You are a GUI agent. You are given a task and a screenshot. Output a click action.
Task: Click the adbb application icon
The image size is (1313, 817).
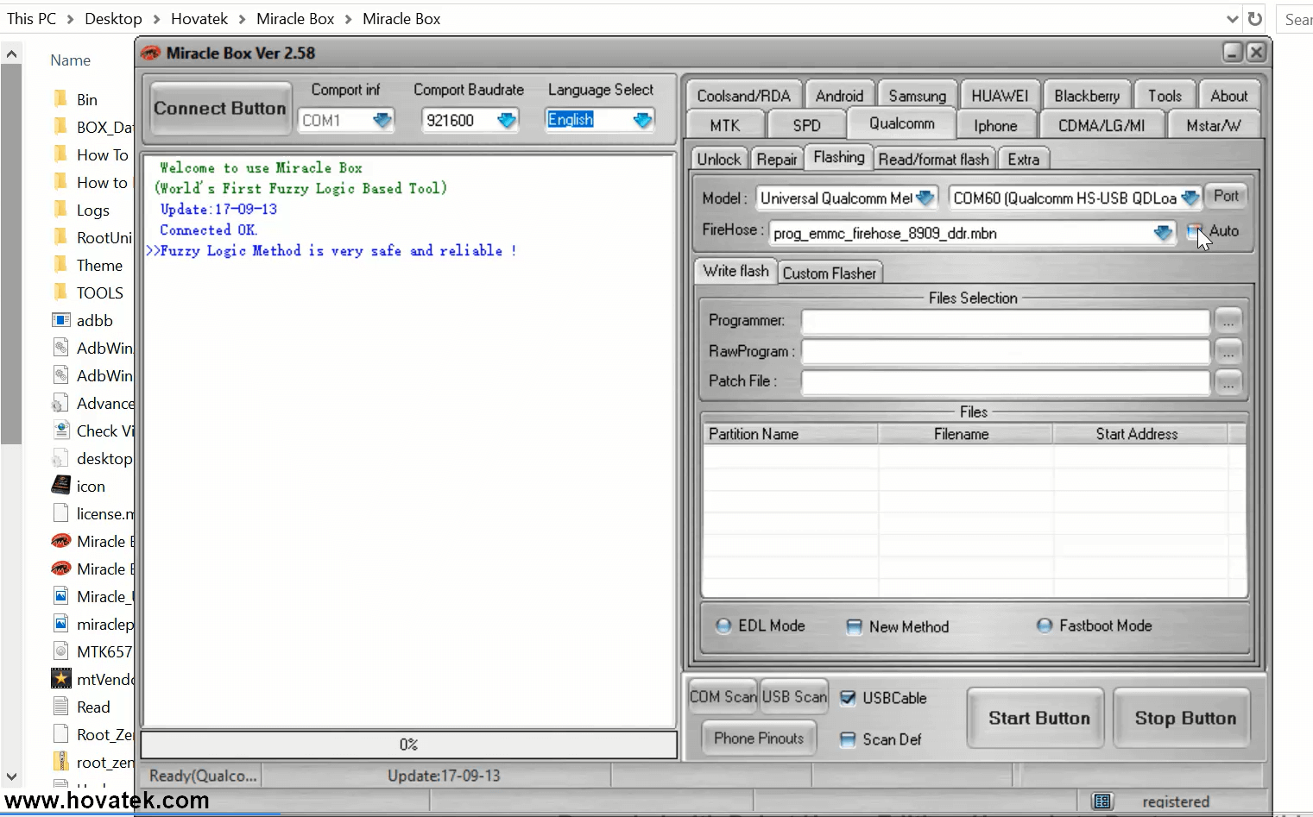61,320
